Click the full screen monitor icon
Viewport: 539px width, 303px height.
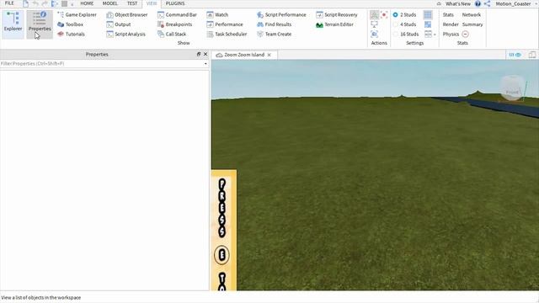click(374, 24)
